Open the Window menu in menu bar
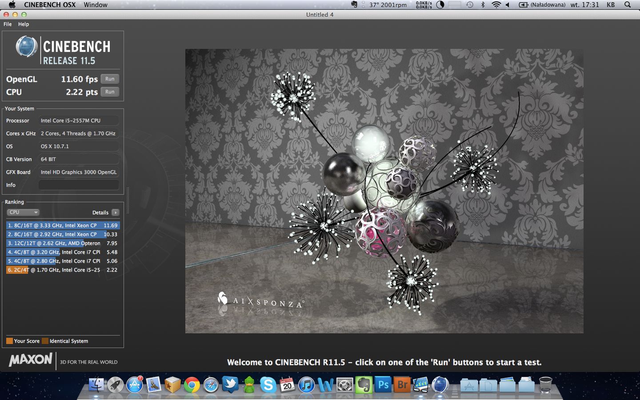The height and width of the screenshot is (400, 640). tap(96, 4)
